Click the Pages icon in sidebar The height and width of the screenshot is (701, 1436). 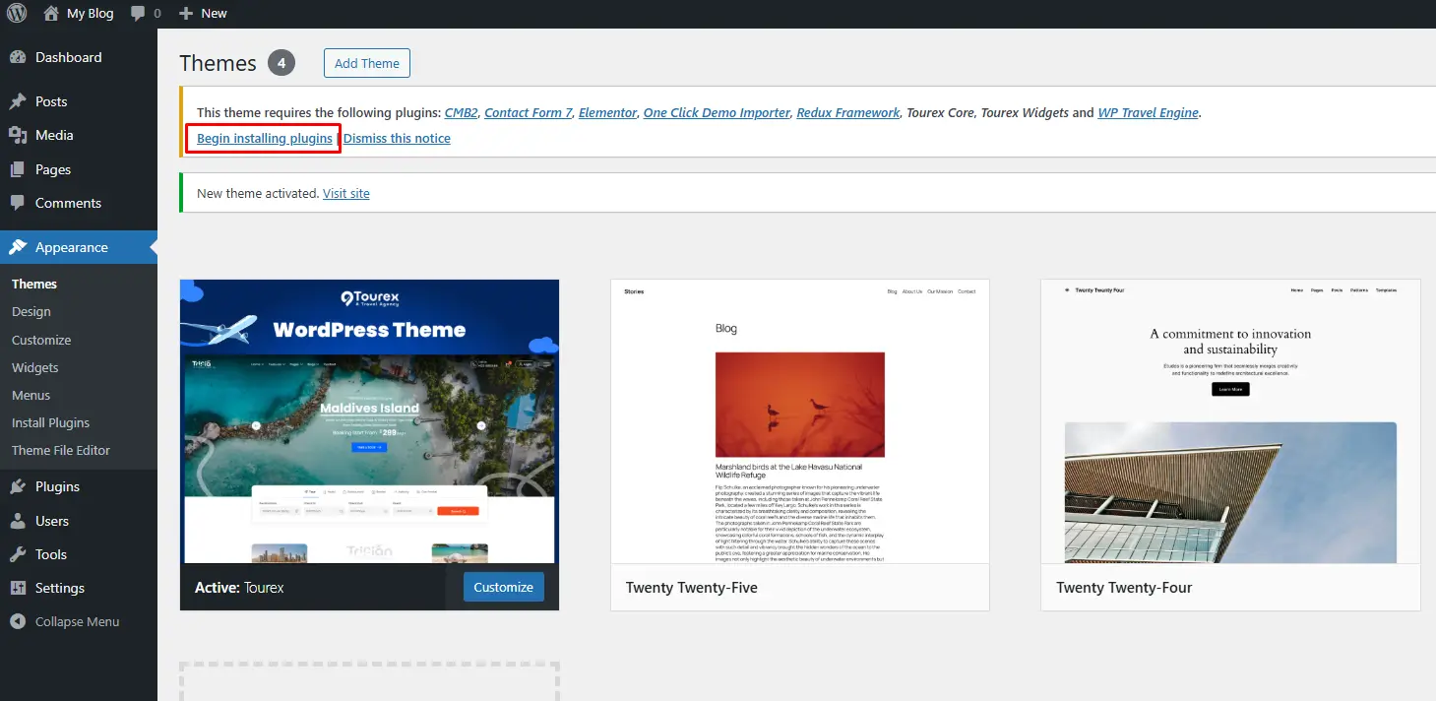[18, 169]
